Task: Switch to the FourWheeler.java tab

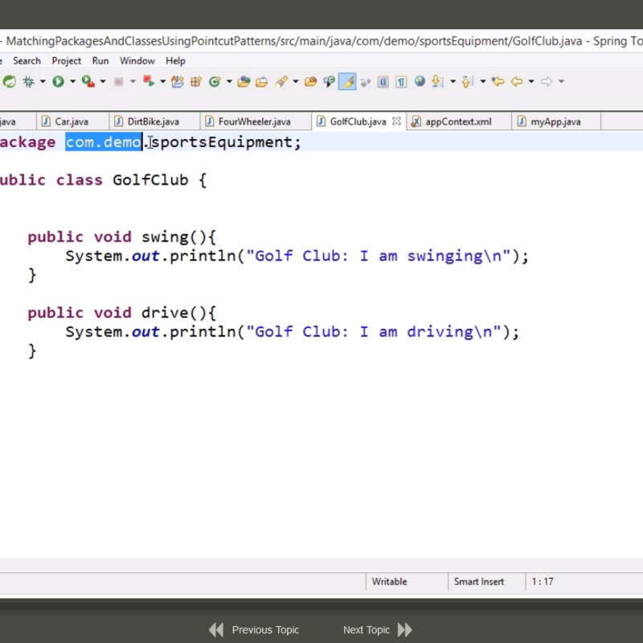Action: tap(254, 121)
